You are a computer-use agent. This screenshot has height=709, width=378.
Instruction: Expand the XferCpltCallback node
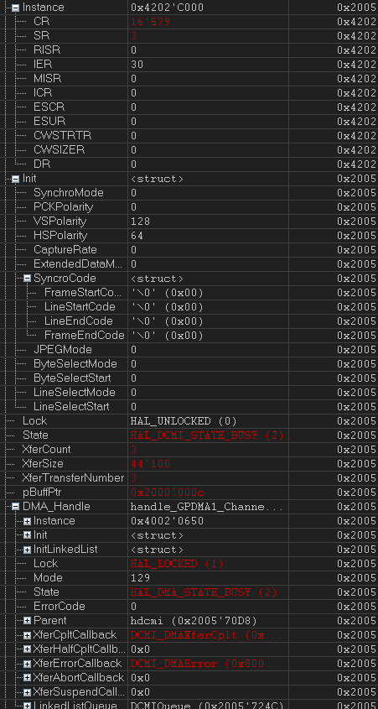pos(27,635)
